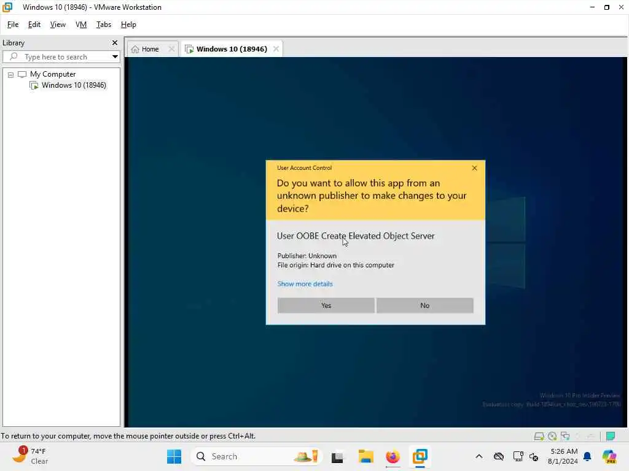Open File Explorer from the taskbar
The width and height of the screenshot is (629, 471).
pos(365,456)
